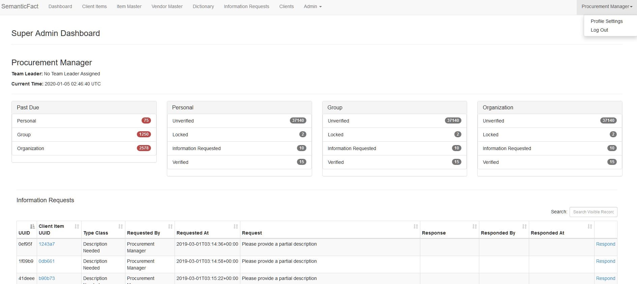Sort by Request column icon

coord(416,226)
